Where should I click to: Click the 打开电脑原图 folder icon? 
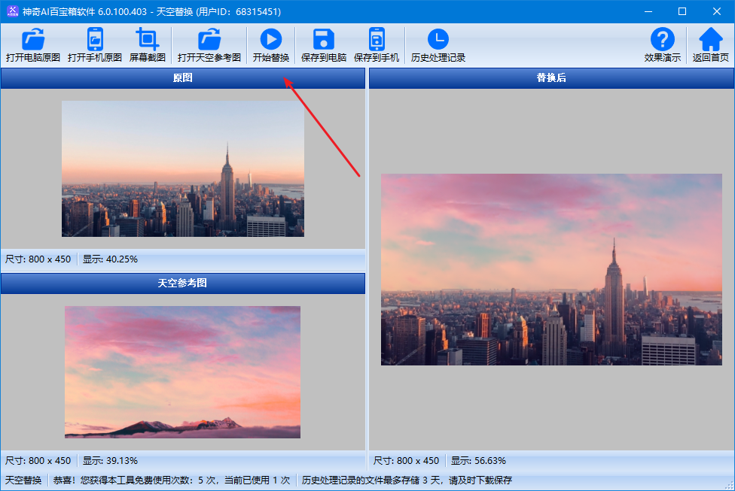click(x=33, y=40)
